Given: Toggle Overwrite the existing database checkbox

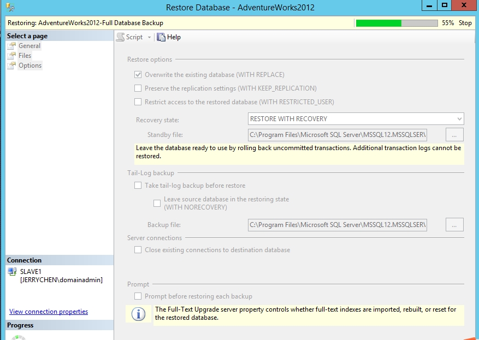Looking at the screenshot, I should point(138,75).
